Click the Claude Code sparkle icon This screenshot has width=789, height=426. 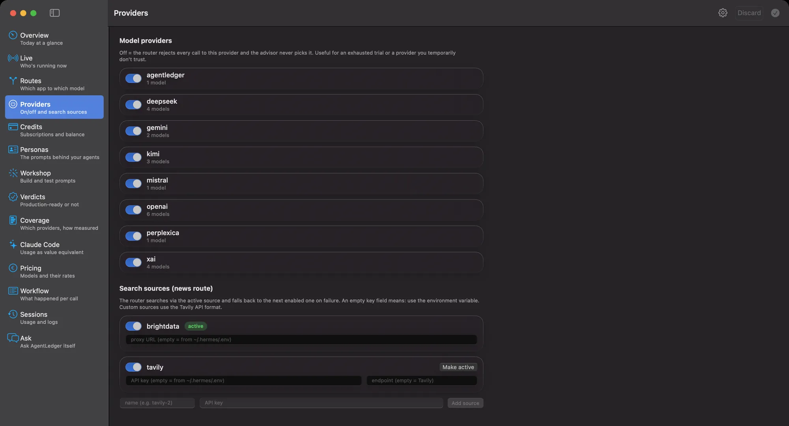click(x=13, y=244)
